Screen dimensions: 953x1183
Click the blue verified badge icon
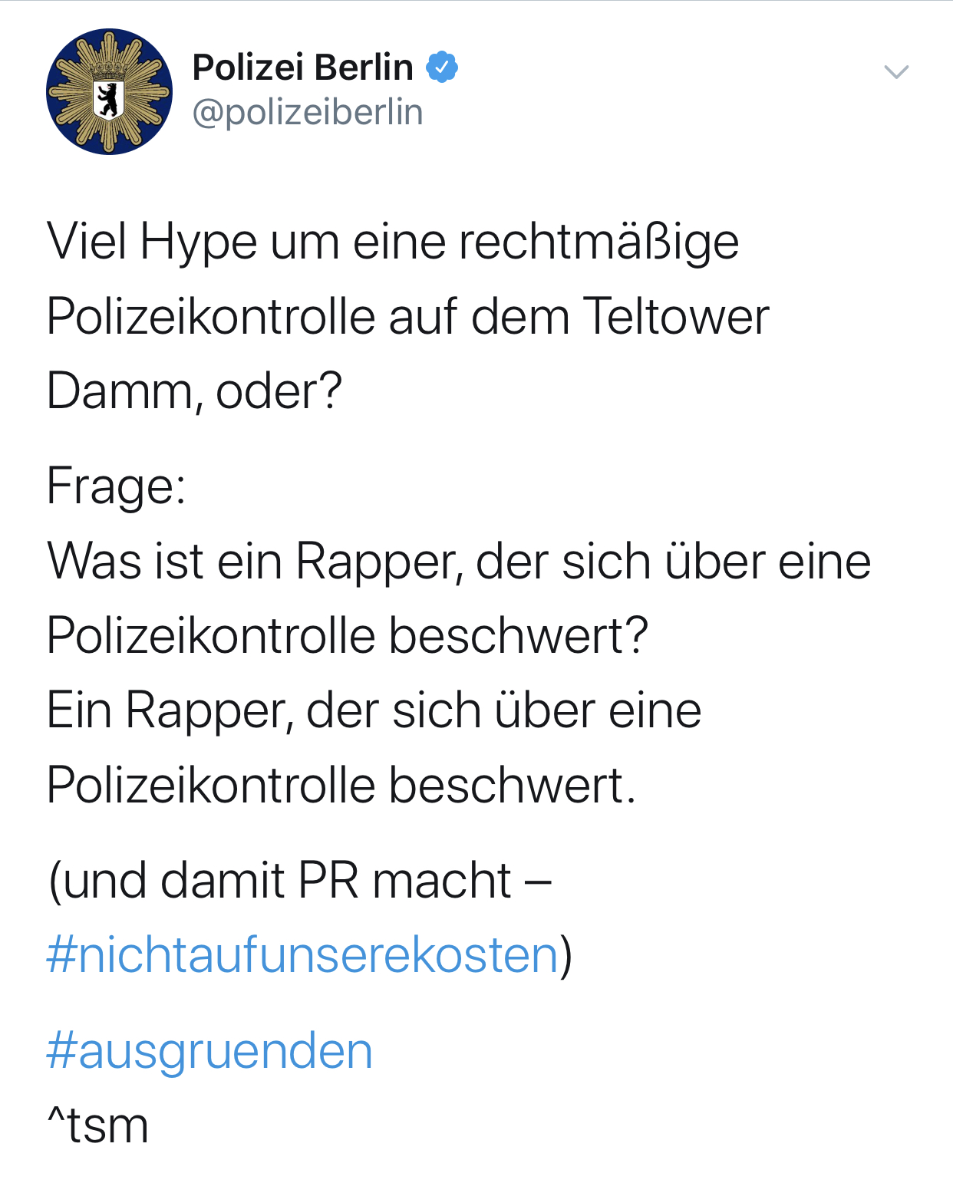click(x=442, y=67)
